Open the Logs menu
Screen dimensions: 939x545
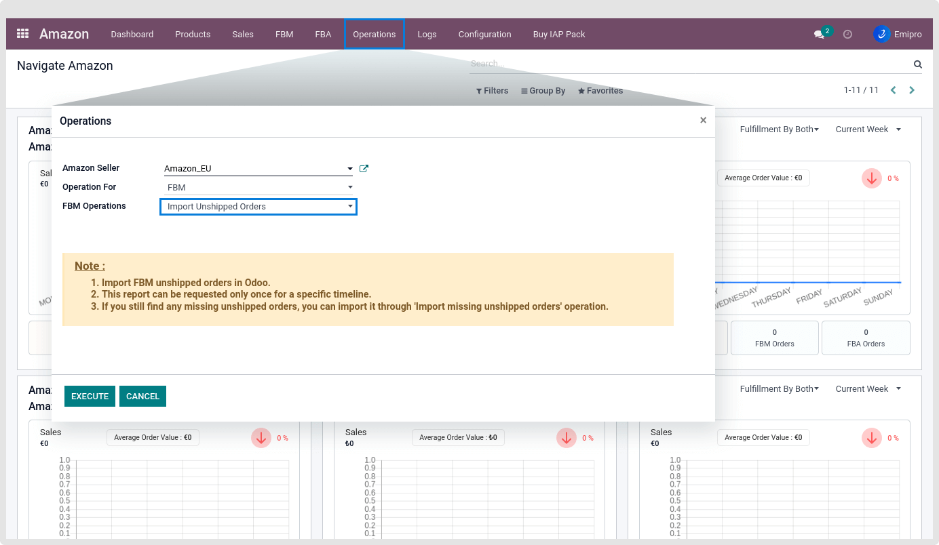(427, 34)
